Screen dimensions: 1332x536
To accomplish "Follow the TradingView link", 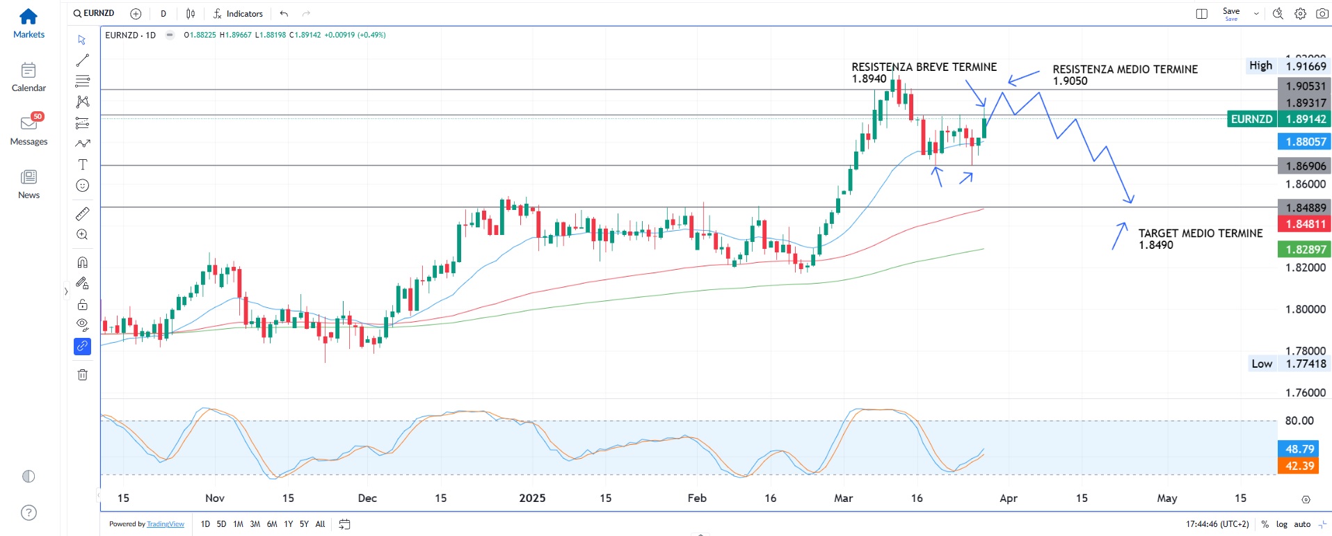I will pyautogui.click(x=166, y=524).
